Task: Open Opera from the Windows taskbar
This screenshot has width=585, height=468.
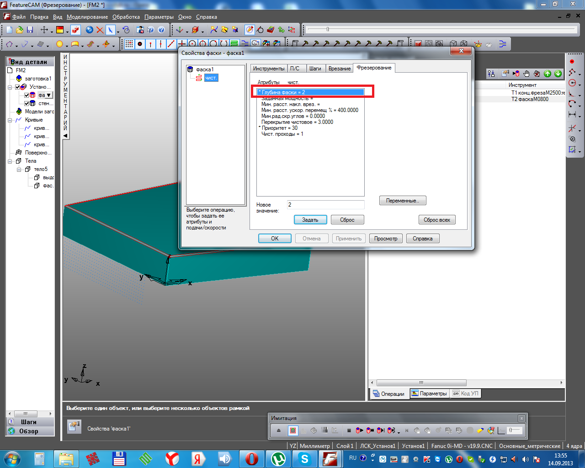Action: pos(251,458)
